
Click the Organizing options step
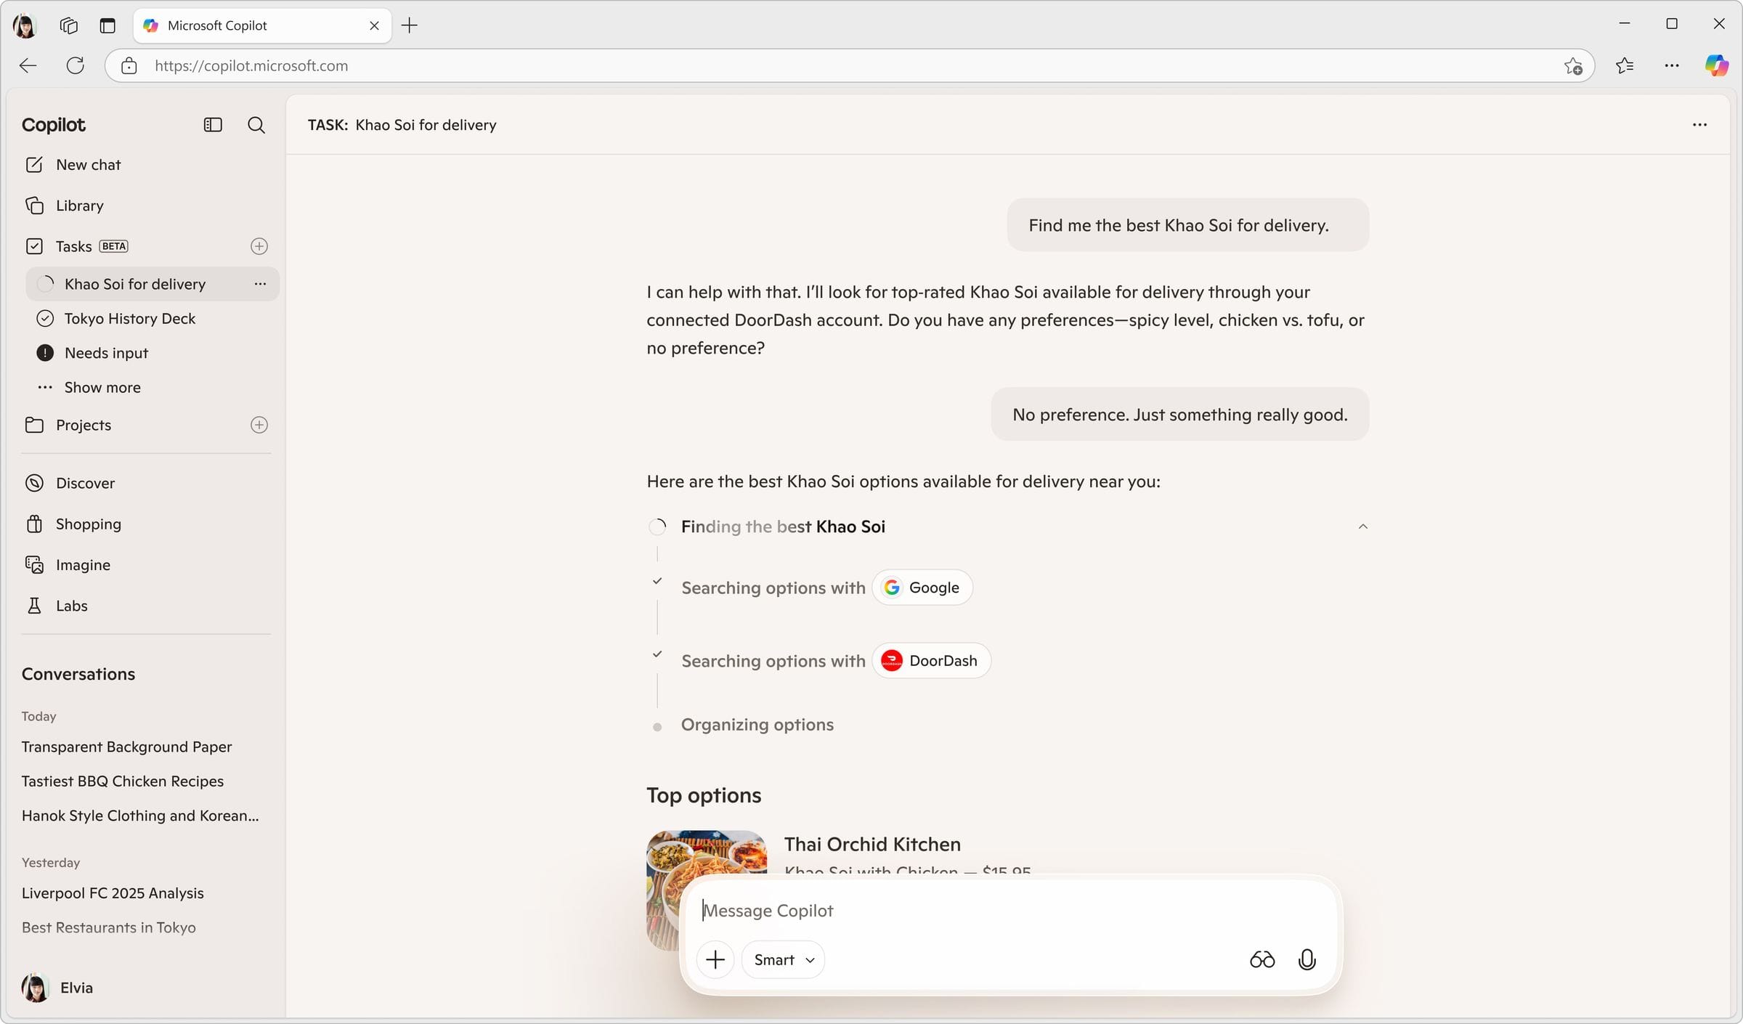(x=757, y=725)
